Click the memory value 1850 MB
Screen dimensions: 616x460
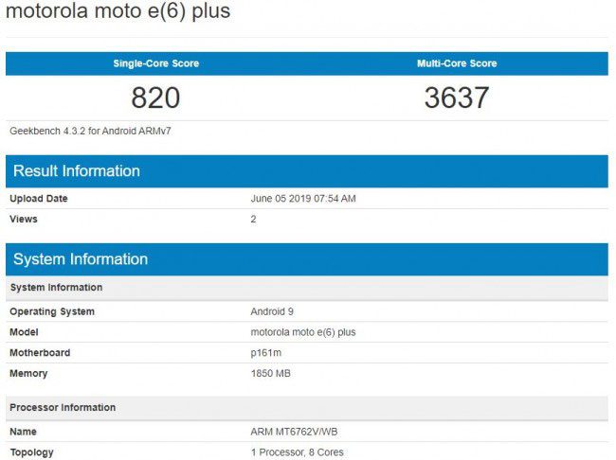pyautogui.click(x=270, y=374)
